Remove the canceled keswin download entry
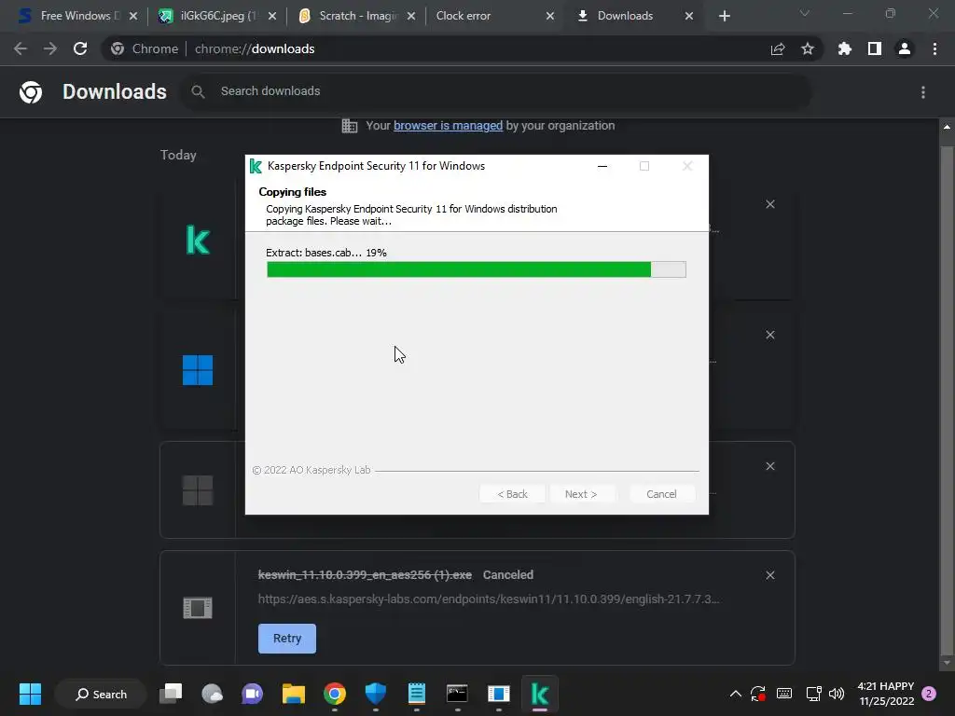 [769, 575]
